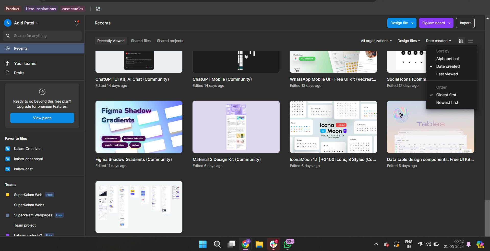Click the yellow SuperKalam Web team icon

click(x=8, y=195)
